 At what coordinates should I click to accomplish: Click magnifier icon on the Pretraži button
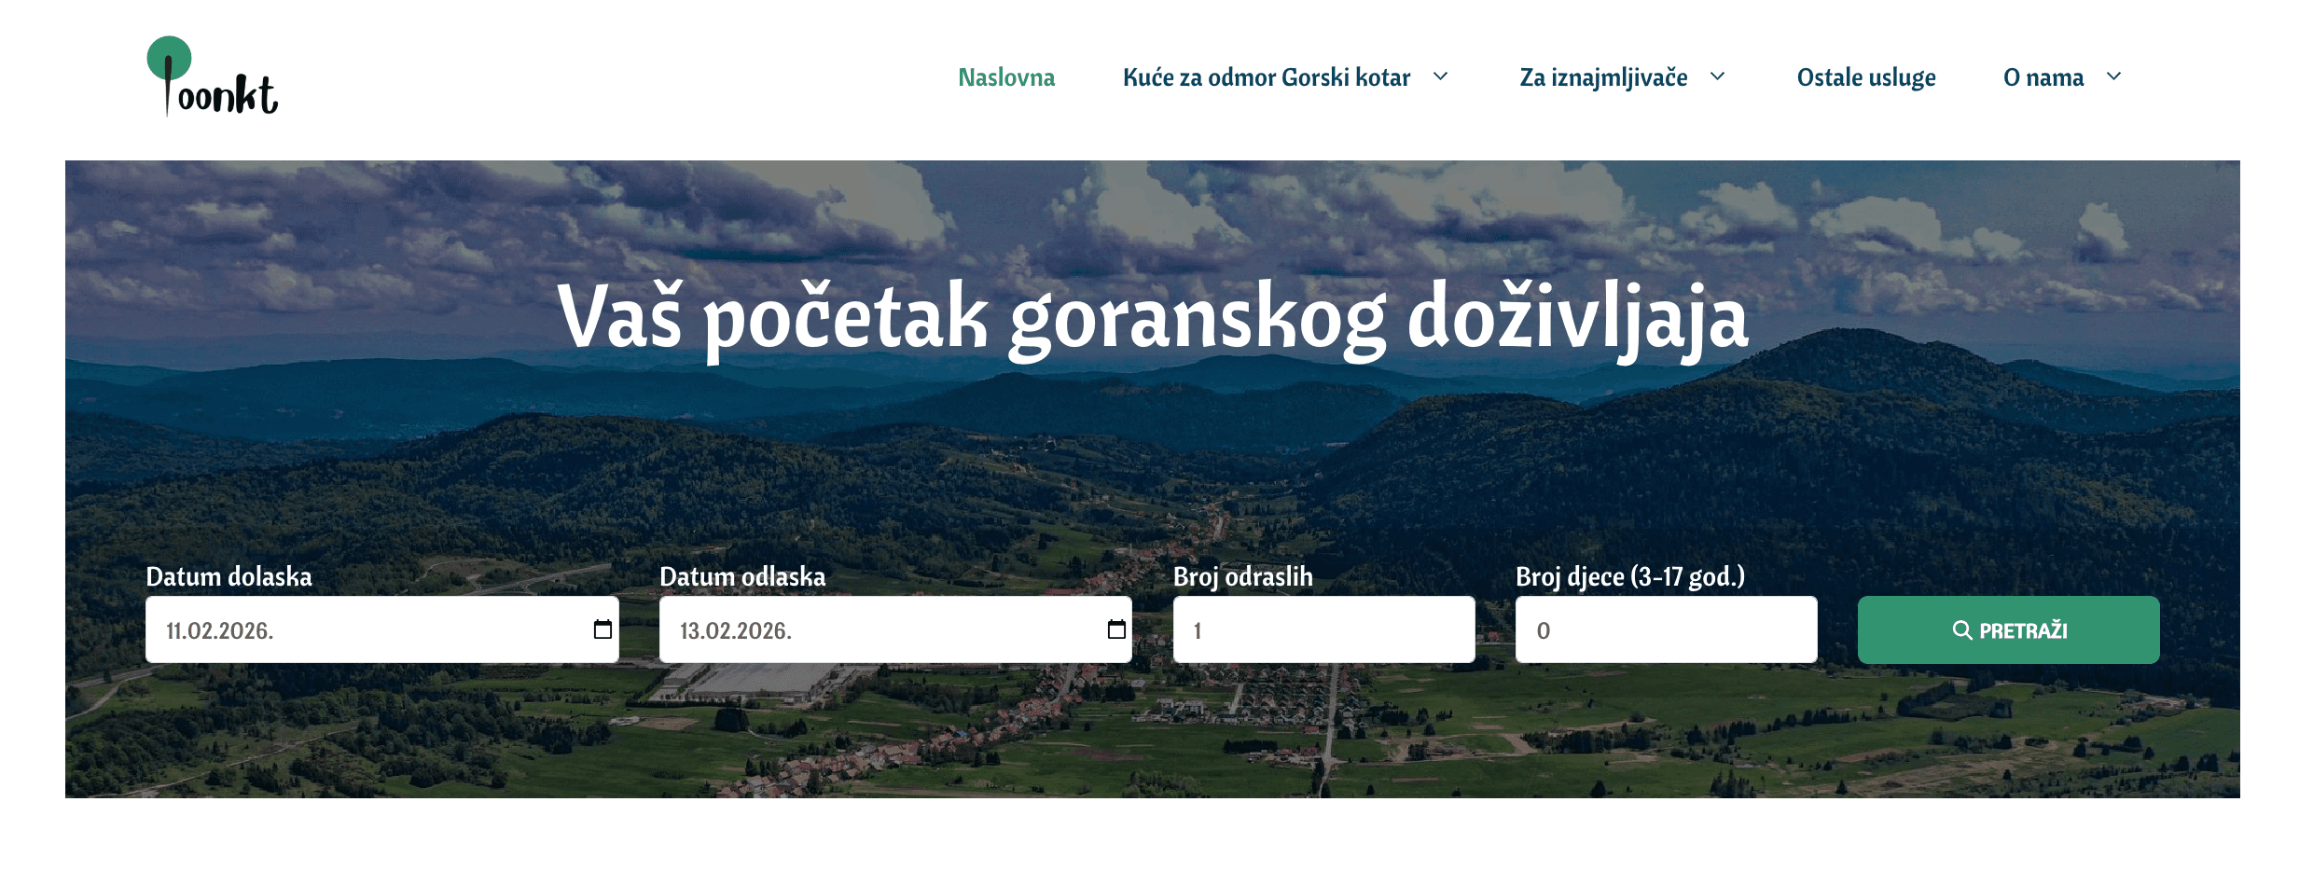1962,630
